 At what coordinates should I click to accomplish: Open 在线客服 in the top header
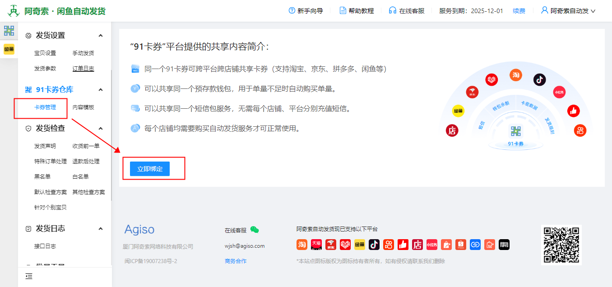click(x=407, y=11)
